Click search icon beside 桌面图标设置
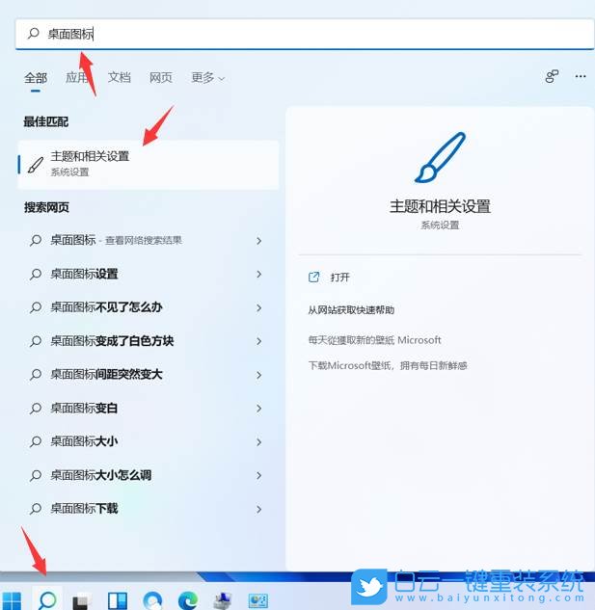 [36, 275]
